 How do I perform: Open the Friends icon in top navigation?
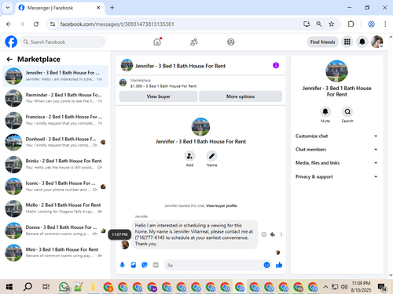[x=194, y=42]
